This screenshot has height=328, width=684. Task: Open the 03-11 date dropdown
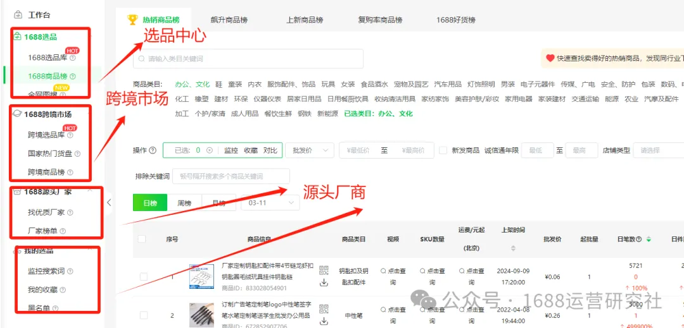tap(270, 203)
